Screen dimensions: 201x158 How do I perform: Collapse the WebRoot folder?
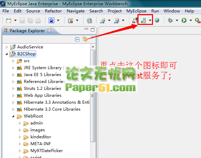point(13,117)
